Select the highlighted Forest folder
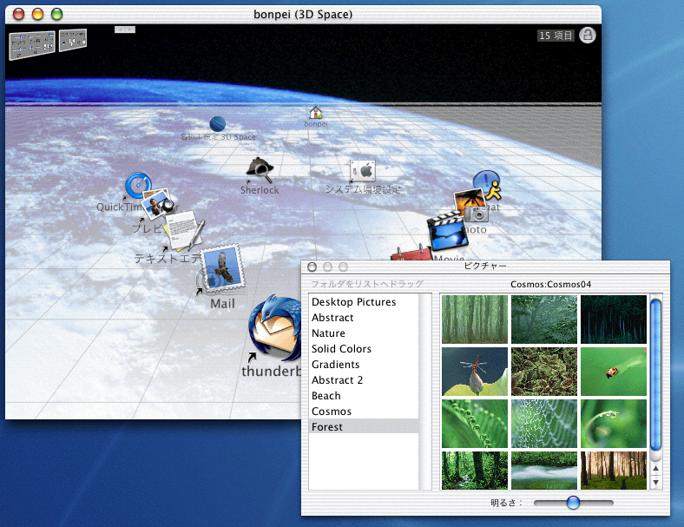This screenshot has width=684, height=527. pyautogui.click(x=364, y=427)
